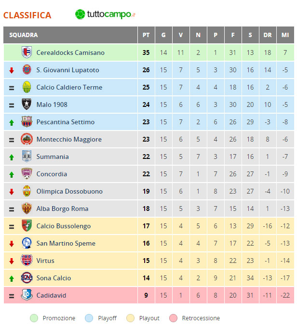Click the red down arrow beside S. Giovanni Lupatoto
Image resolution: width=297 pixels, height=327 pixels.
tap(12, 70)
